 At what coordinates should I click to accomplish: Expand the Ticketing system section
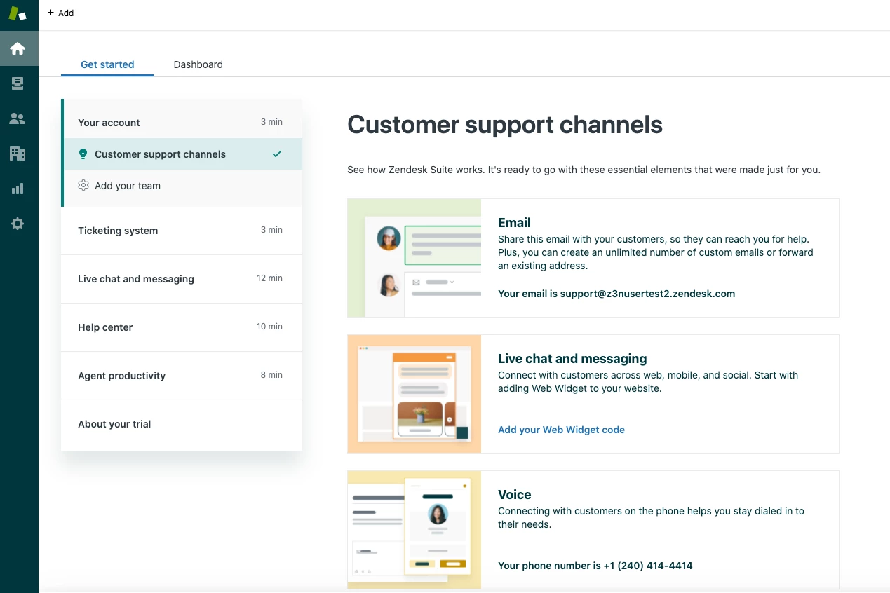182,231
